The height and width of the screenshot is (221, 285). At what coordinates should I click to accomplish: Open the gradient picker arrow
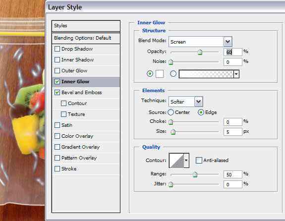(x=236, y=74)
